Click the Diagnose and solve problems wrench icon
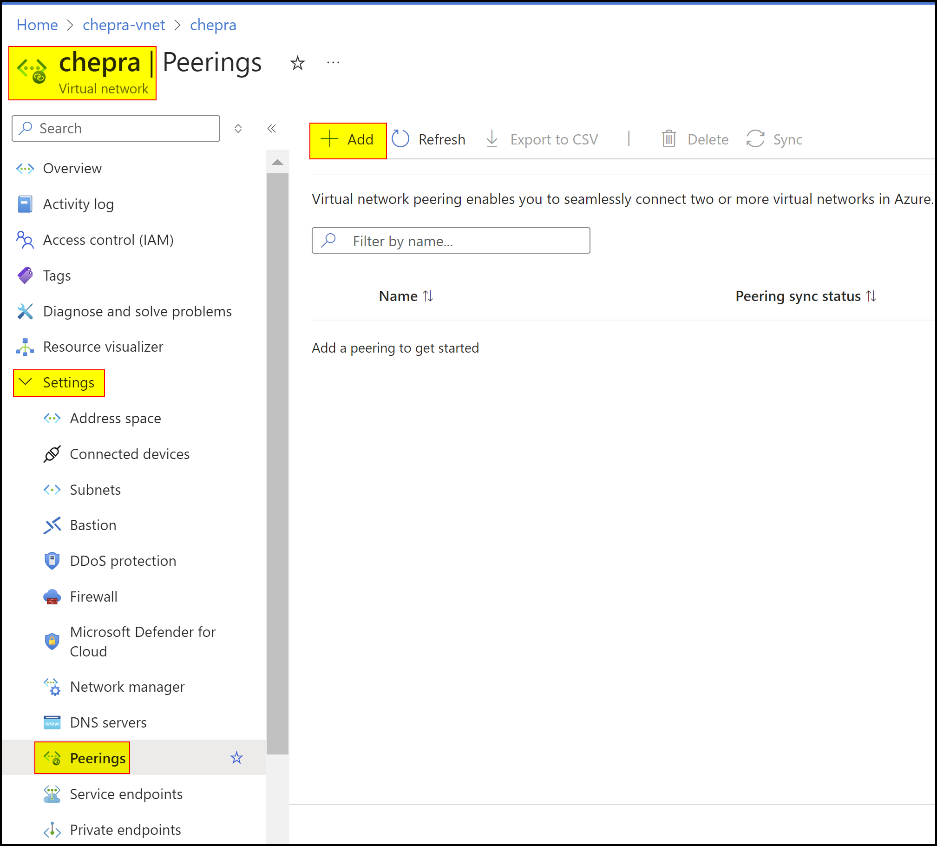This screenshot has width=937, height=846. point(25,311)
